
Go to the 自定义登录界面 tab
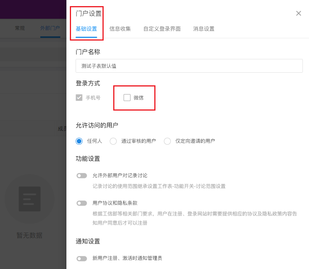coord(162,29)
